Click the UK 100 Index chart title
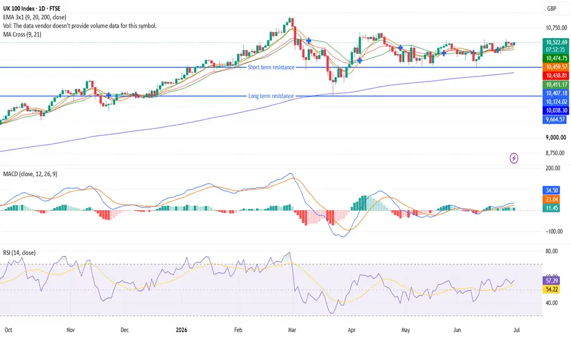The width and height of the screenshot is (571, 337). (32, 9)
